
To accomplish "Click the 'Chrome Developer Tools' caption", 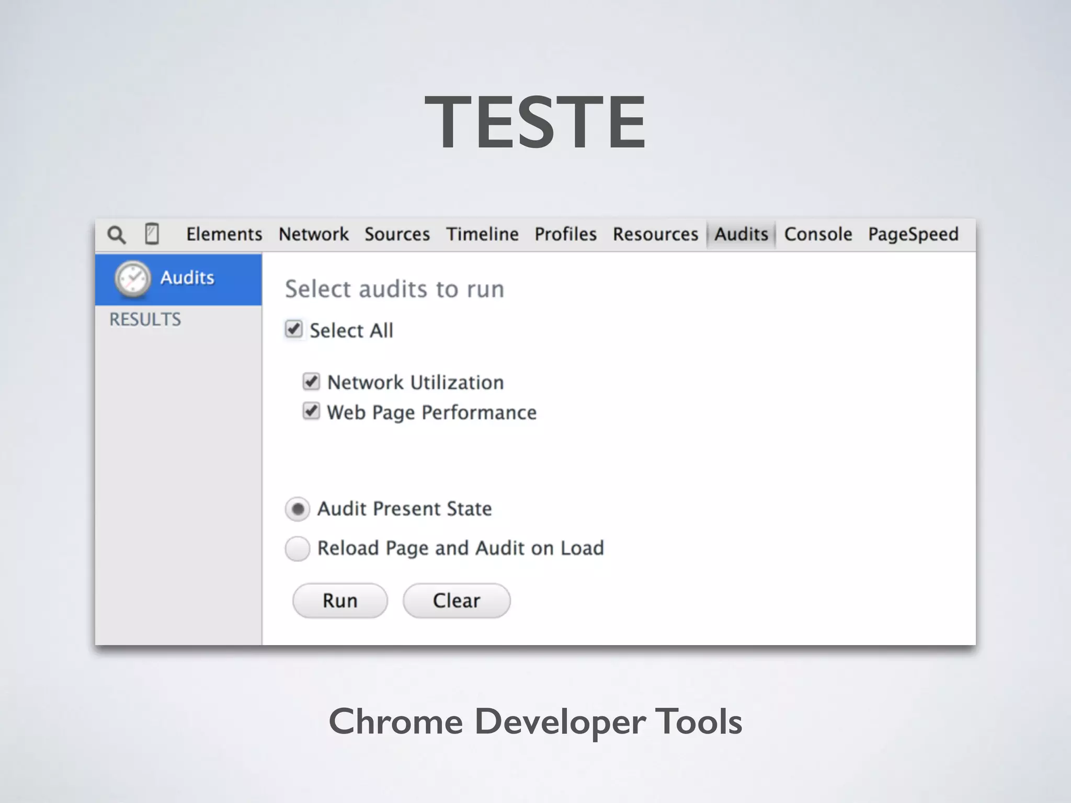I will pos(535,722).
